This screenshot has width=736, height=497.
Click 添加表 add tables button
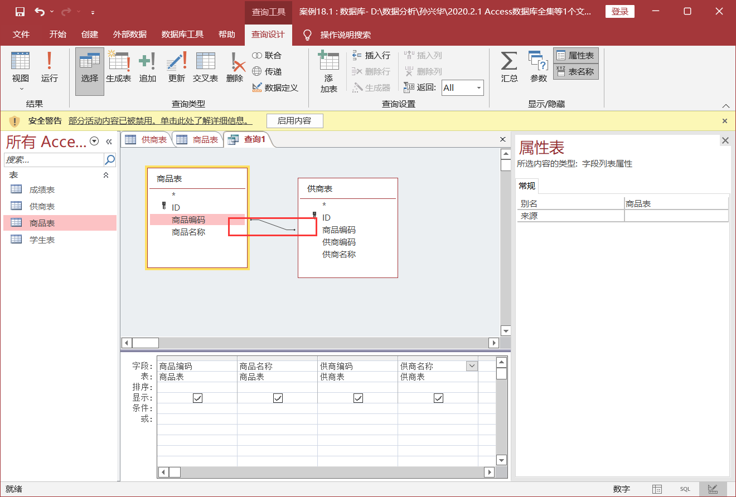[328, 71]
